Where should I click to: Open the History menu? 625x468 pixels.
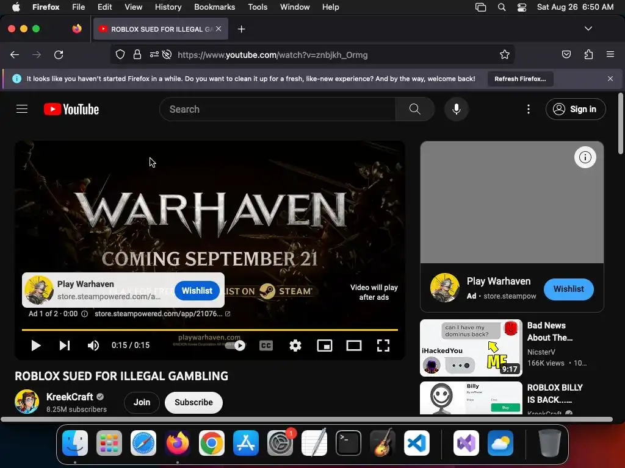[x=168, y=7]
